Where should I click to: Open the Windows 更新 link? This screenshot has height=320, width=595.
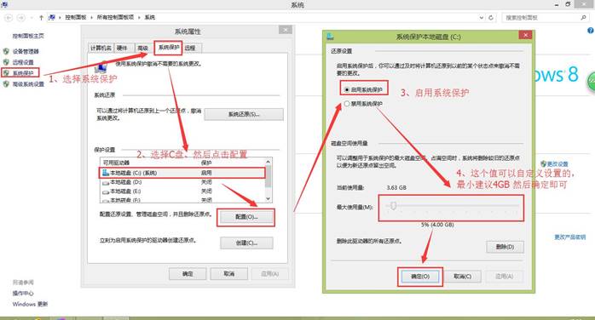[30, 304]
